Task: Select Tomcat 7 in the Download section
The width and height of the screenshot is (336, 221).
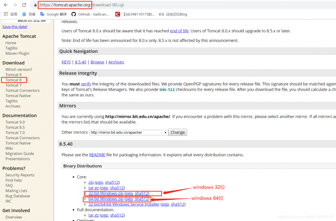Action: 13,85
